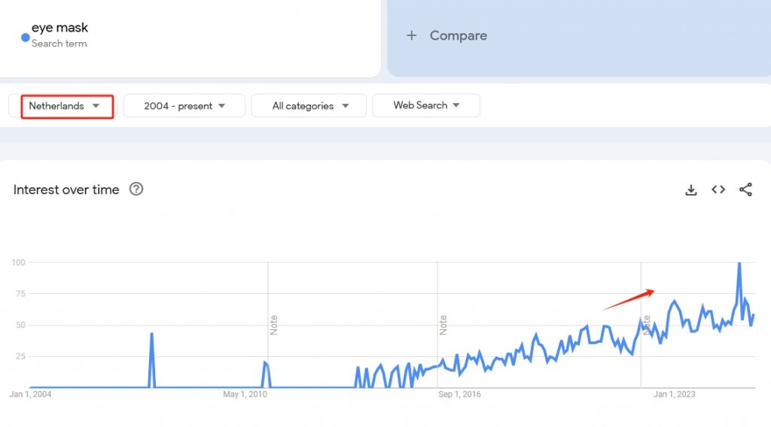Screen dimensions: 771x427
Task: Open the embed code icon
Action: tap(718, 190)
